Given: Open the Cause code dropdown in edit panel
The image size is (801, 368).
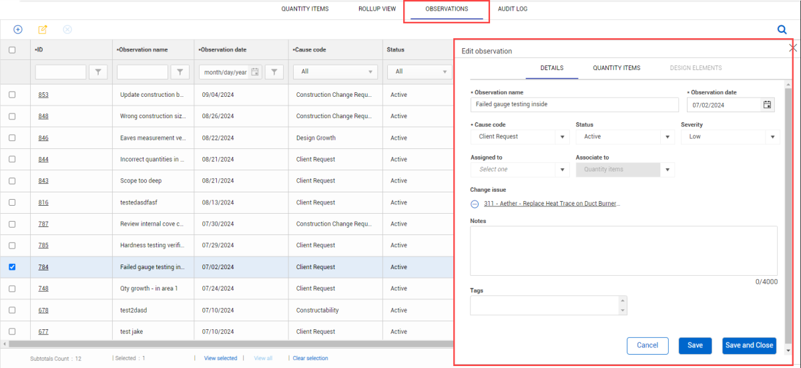Looking at the screenshot, I should (562, 137).
